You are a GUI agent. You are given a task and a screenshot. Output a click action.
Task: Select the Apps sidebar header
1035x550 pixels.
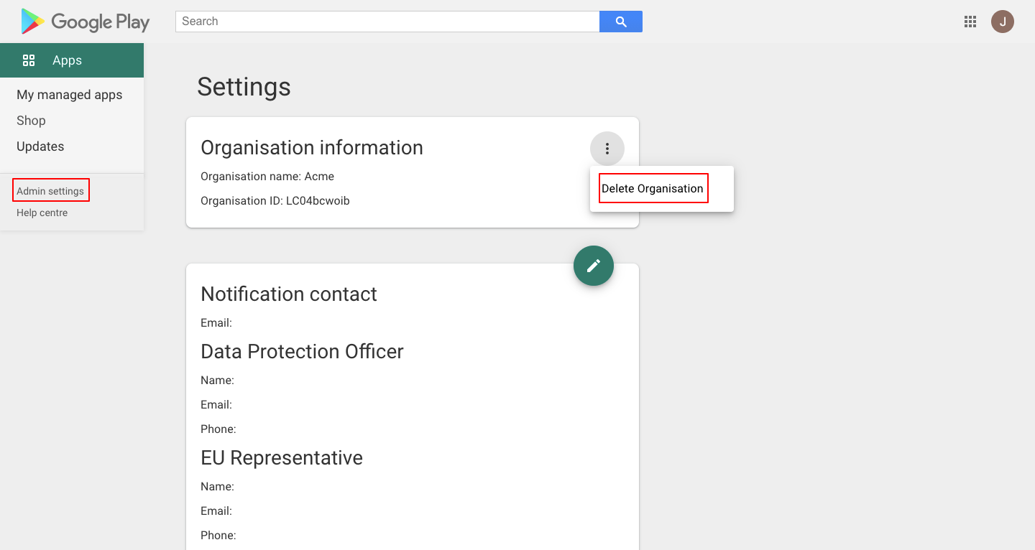72,60
